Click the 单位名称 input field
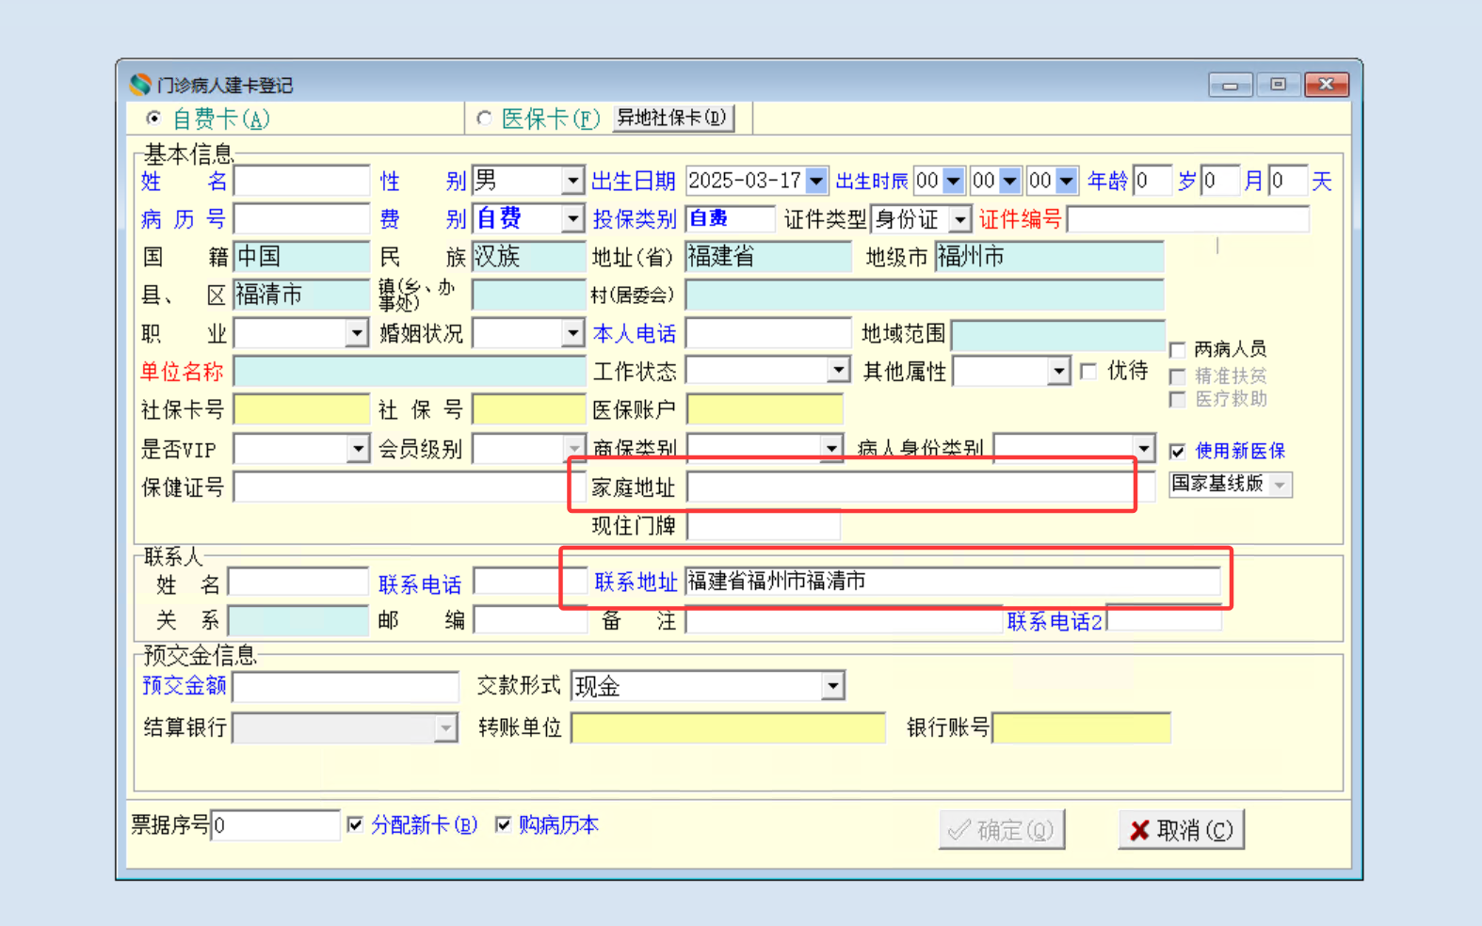This screenshot has height=926, width=1482. 410,371
